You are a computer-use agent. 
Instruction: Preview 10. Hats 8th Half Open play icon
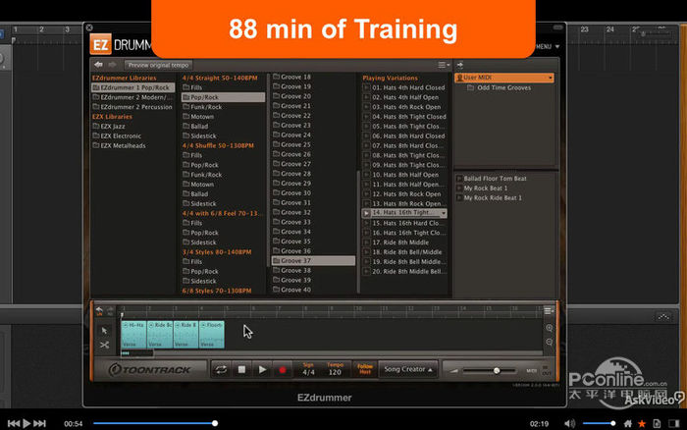pos(366,175)
